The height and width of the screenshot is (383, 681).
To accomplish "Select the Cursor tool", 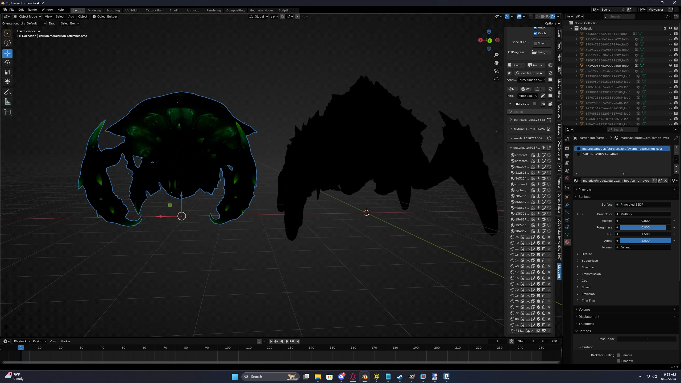I will [x=7, y=43].
